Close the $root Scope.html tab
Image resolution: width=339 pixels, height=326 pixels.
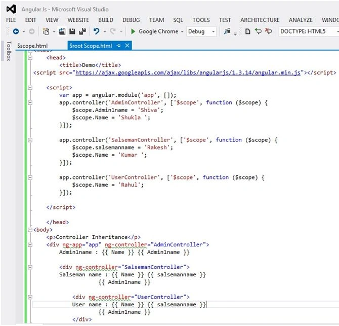128,46
